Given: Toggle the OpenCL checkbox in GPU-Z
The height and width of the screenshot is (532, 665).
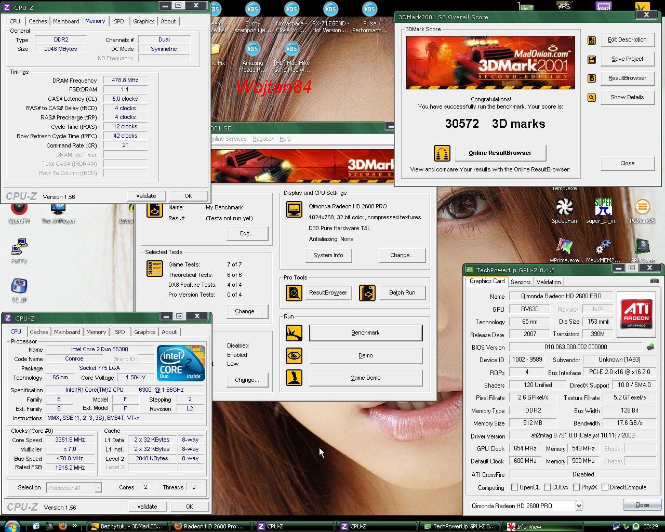Looking at the screenshot, I should (x=514, y=487).
